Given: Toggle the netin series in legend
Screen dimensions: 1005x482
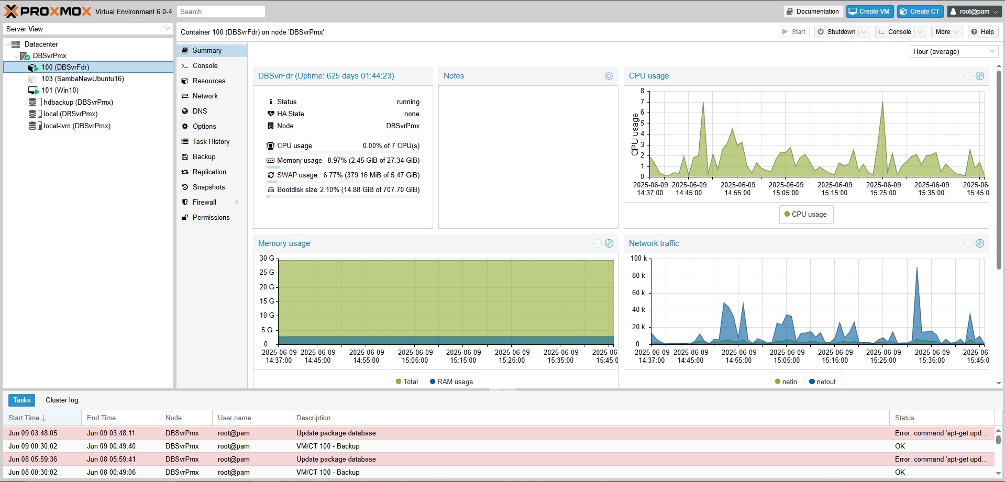Looking at the screenshot, I should click(786, 382).
